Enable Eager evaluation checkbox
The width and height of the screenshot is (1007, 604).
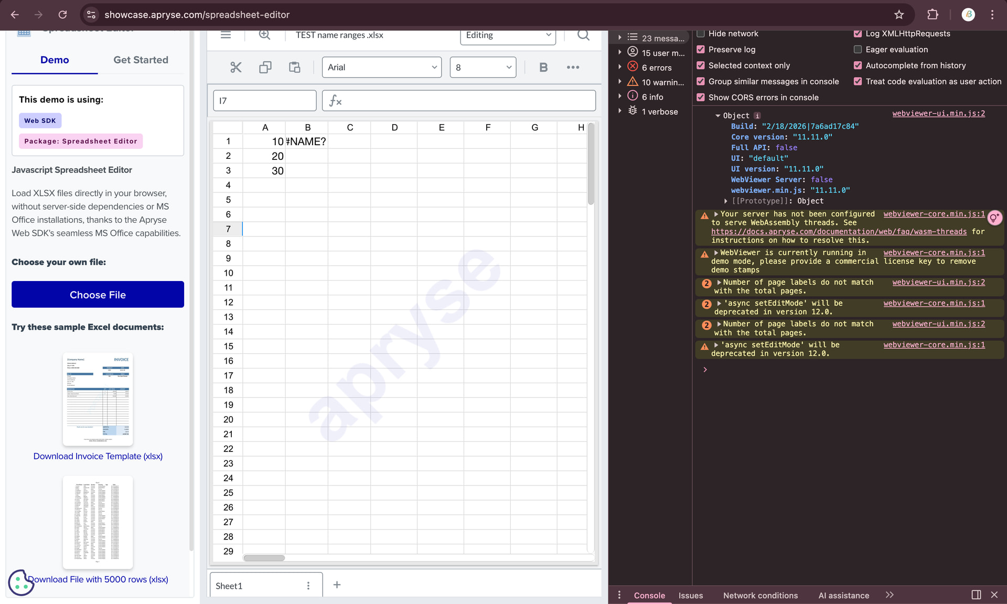click(x=858, y=49)
